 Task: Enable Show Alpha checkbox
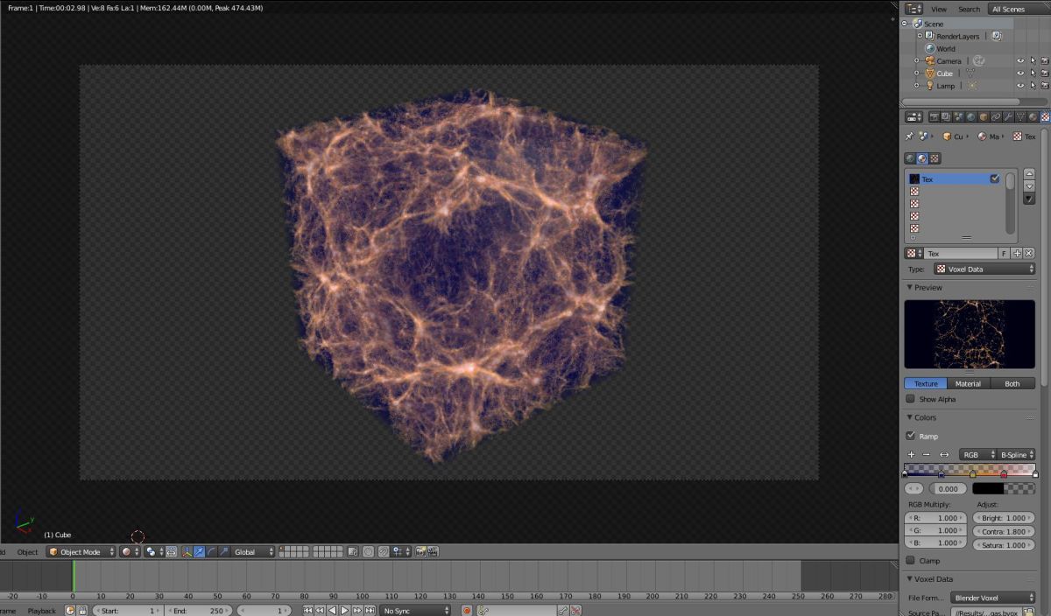[910, 399]
